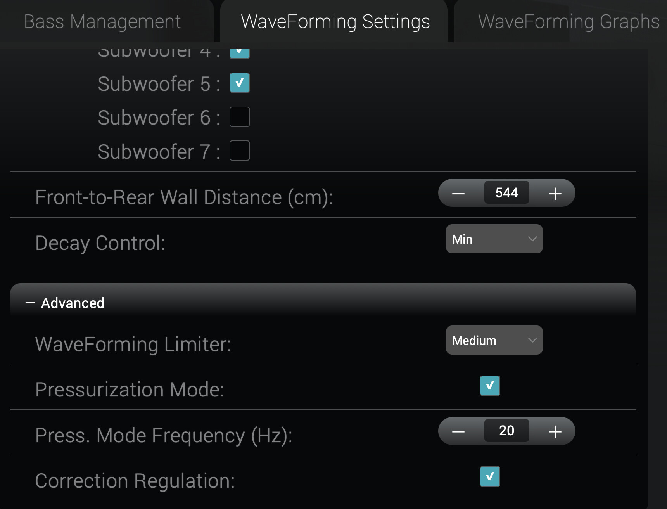The image size is (667, 509).
Task: Click the Decay Control dropdown chevron
Action: click(x=532, y=239)
